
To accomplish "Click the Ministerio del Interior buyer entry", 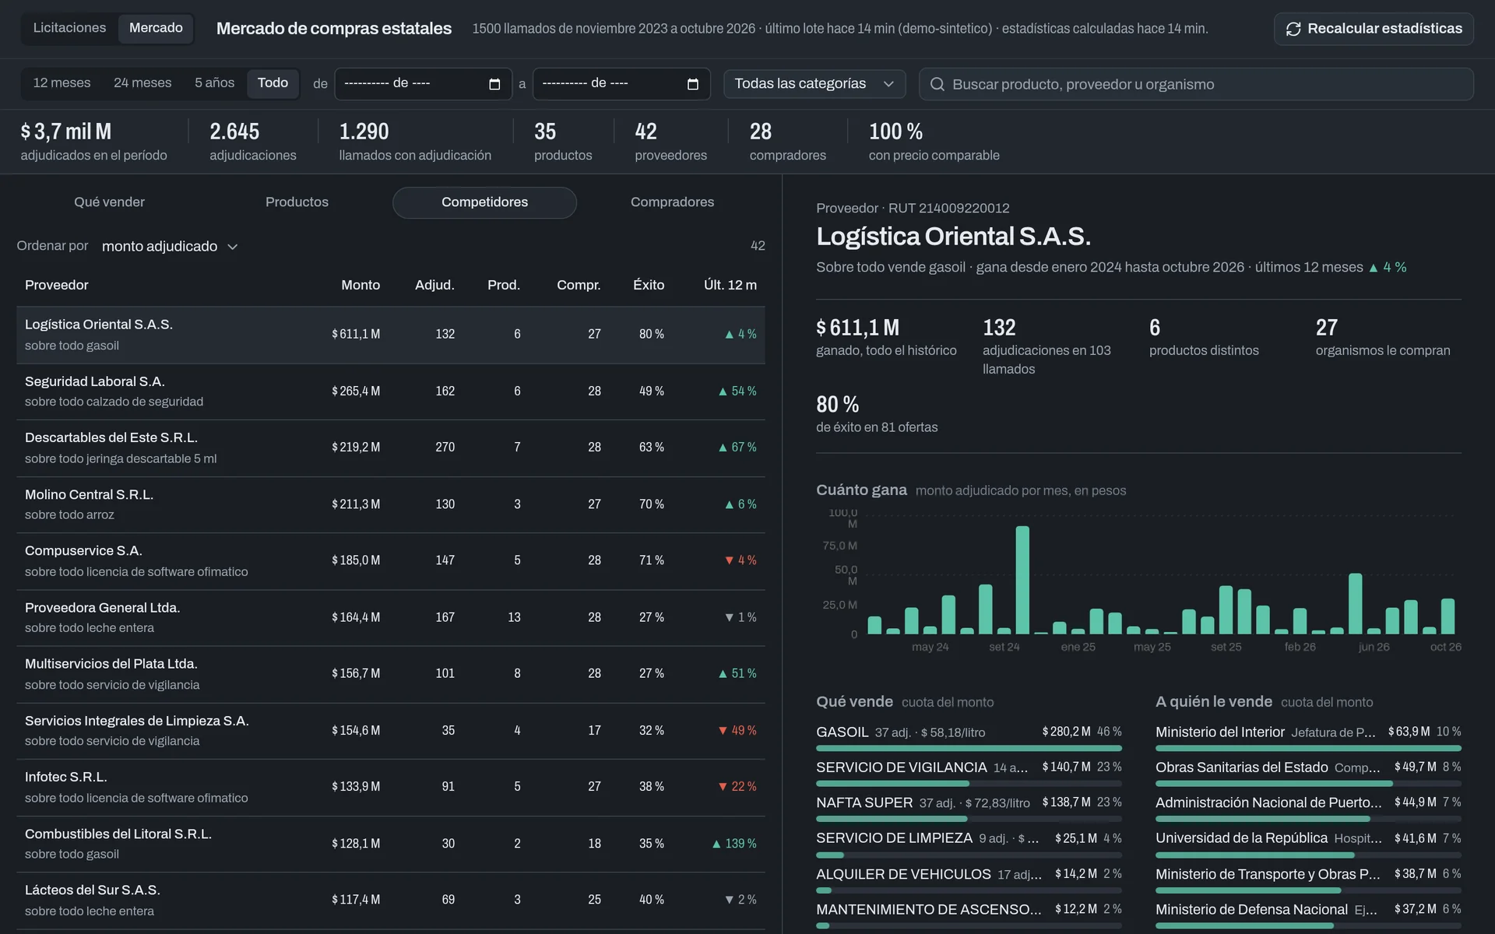I will (1308, 737).
